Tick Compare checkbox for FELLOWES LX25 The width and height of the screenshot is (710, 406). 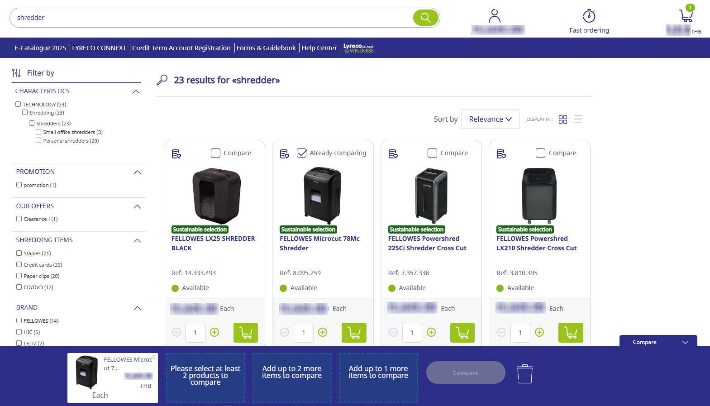[215, 153]
